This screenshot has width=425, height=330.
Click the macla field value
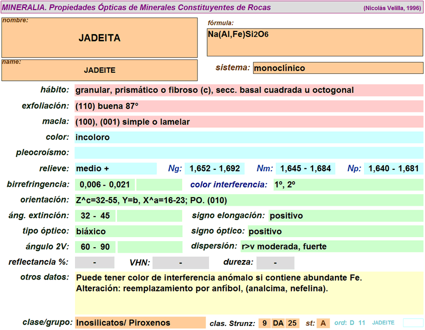pyautogui.click(x=249, y=122)
